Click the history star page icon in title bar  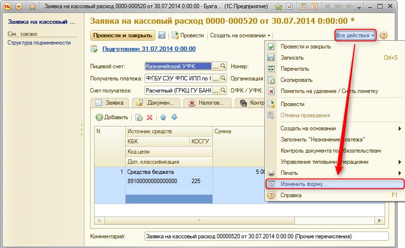[x=290, y=6]
